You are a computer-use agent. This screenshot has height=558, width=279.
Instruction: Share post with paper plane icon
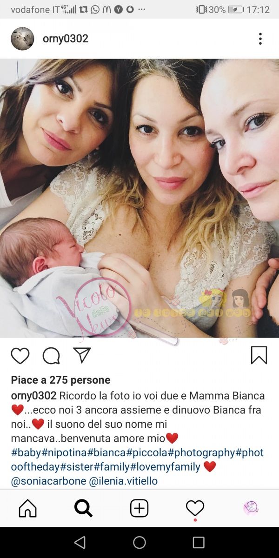(82, 355)
